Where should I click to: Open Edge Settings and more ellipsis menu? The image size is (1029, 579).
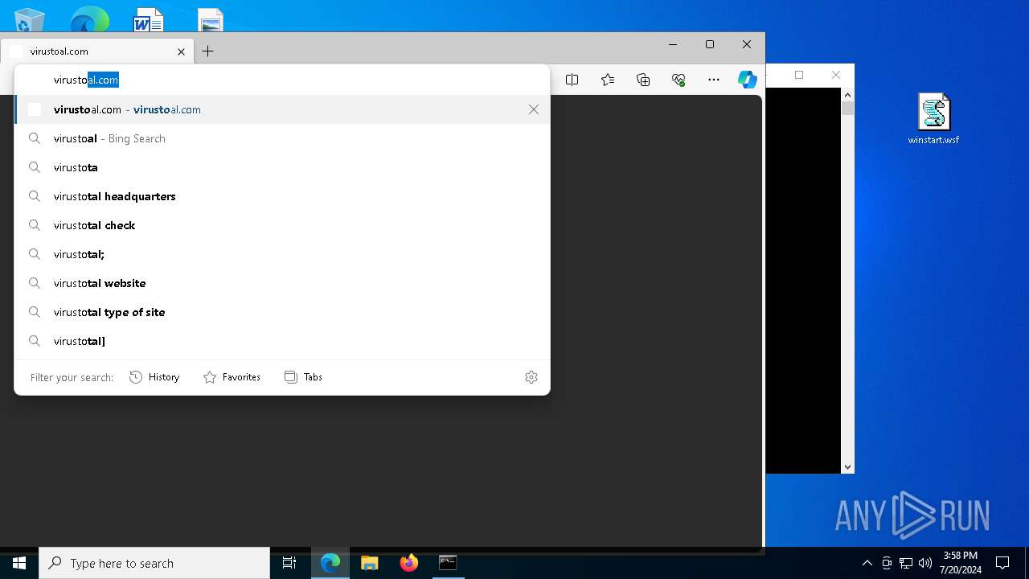714,80
